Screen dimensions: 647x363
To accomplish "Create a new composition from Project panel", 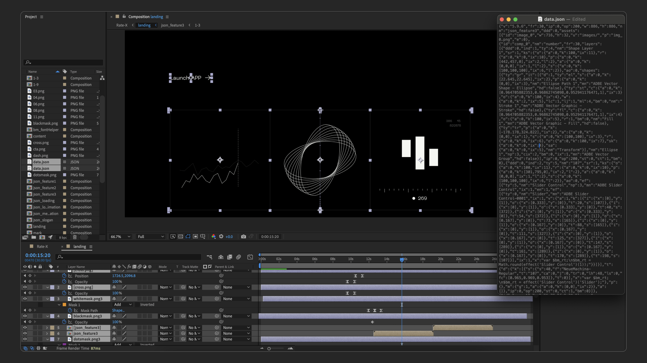I will tap(42, 237).
